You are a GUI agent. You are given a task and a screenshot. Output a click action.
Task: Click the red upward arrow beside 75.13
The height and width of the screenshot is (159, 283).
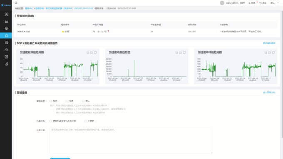point(108,31)
